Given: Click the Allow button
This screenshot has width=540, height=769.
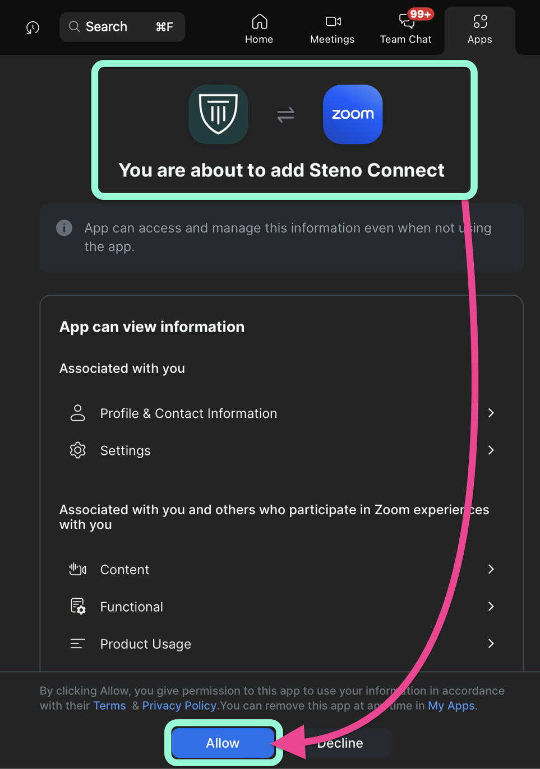Looking at the screenshot, I should 223,743.
